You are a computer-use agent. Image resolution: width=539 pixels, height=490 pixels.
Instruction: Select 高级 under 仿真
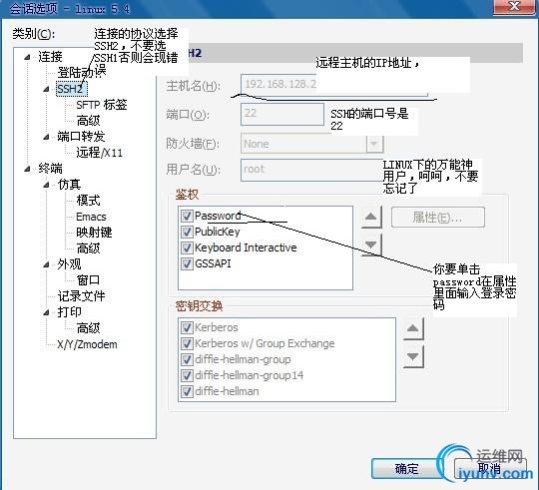point(89,248)
